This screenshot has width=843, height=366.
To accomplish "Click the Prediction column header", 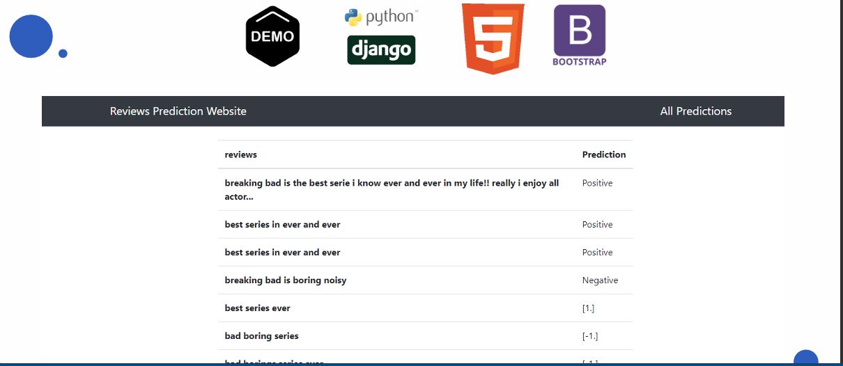I will click(604, 154).
